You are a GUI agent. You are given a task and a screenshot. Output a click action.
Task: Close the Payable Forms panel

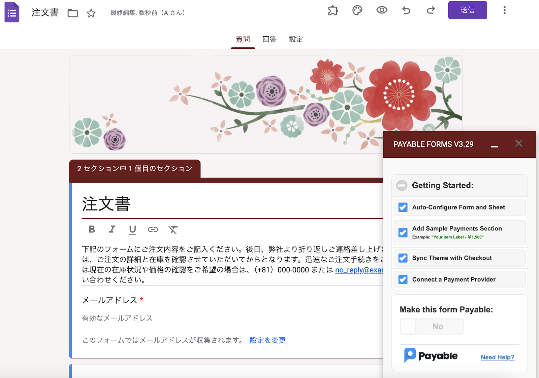(519, 143)
